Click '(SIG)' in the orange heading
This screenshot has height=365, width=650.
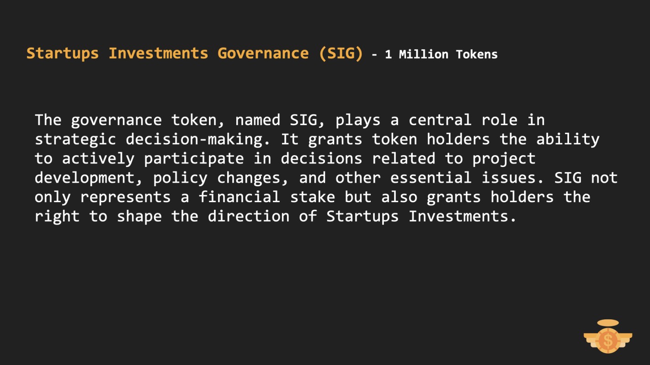[x=341, y=53]
